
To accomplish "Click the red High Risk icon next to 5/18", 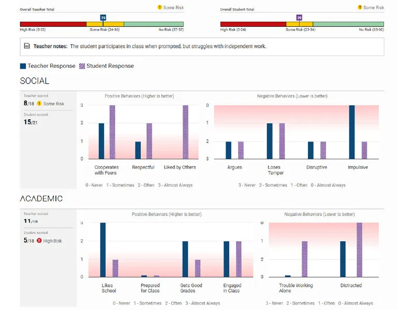I will tap(39, 240).
